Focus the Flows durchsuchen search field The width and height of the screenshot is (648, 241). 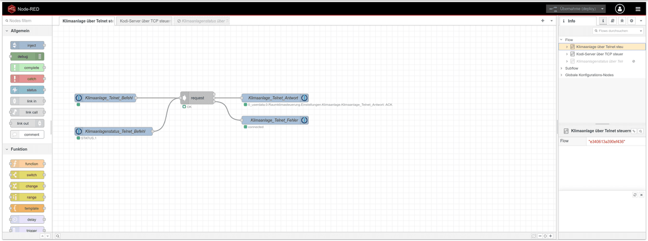click(616, 31)
